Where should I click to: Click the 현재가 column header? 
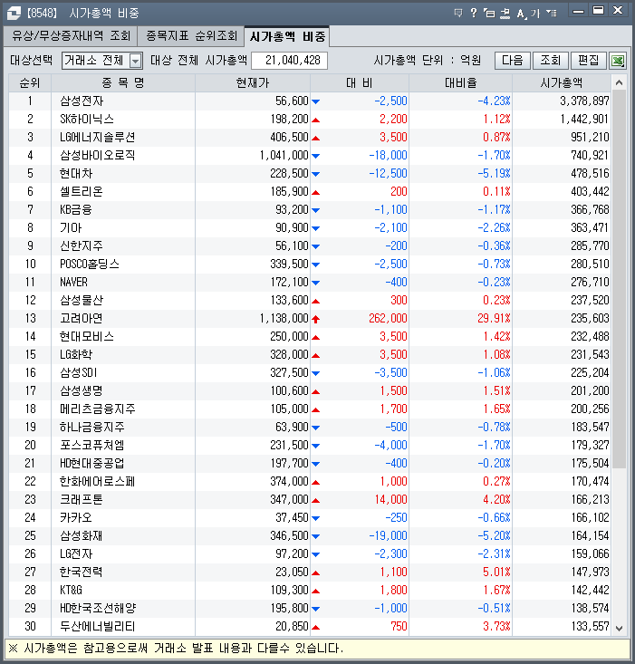(253, 83)
